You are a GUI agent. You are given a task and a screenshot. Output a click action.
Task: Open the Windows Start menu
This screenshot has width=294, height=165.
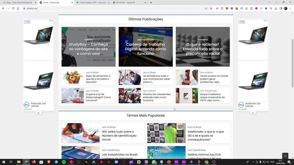pyautogui.click(x=3, y=162)
